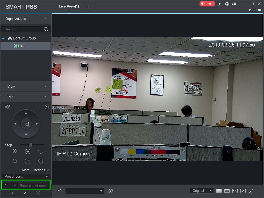The image size is (264, 198).
Task: Confirm preset with the checkmark button
Action: pyautogui.click(x=25, y=193)
